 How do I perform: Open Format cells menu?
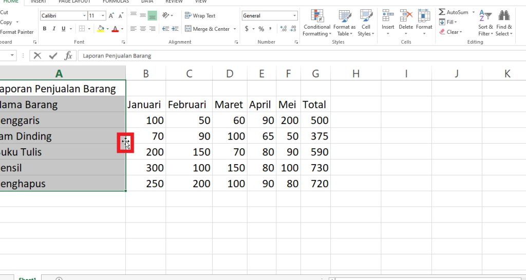[424, 23]
